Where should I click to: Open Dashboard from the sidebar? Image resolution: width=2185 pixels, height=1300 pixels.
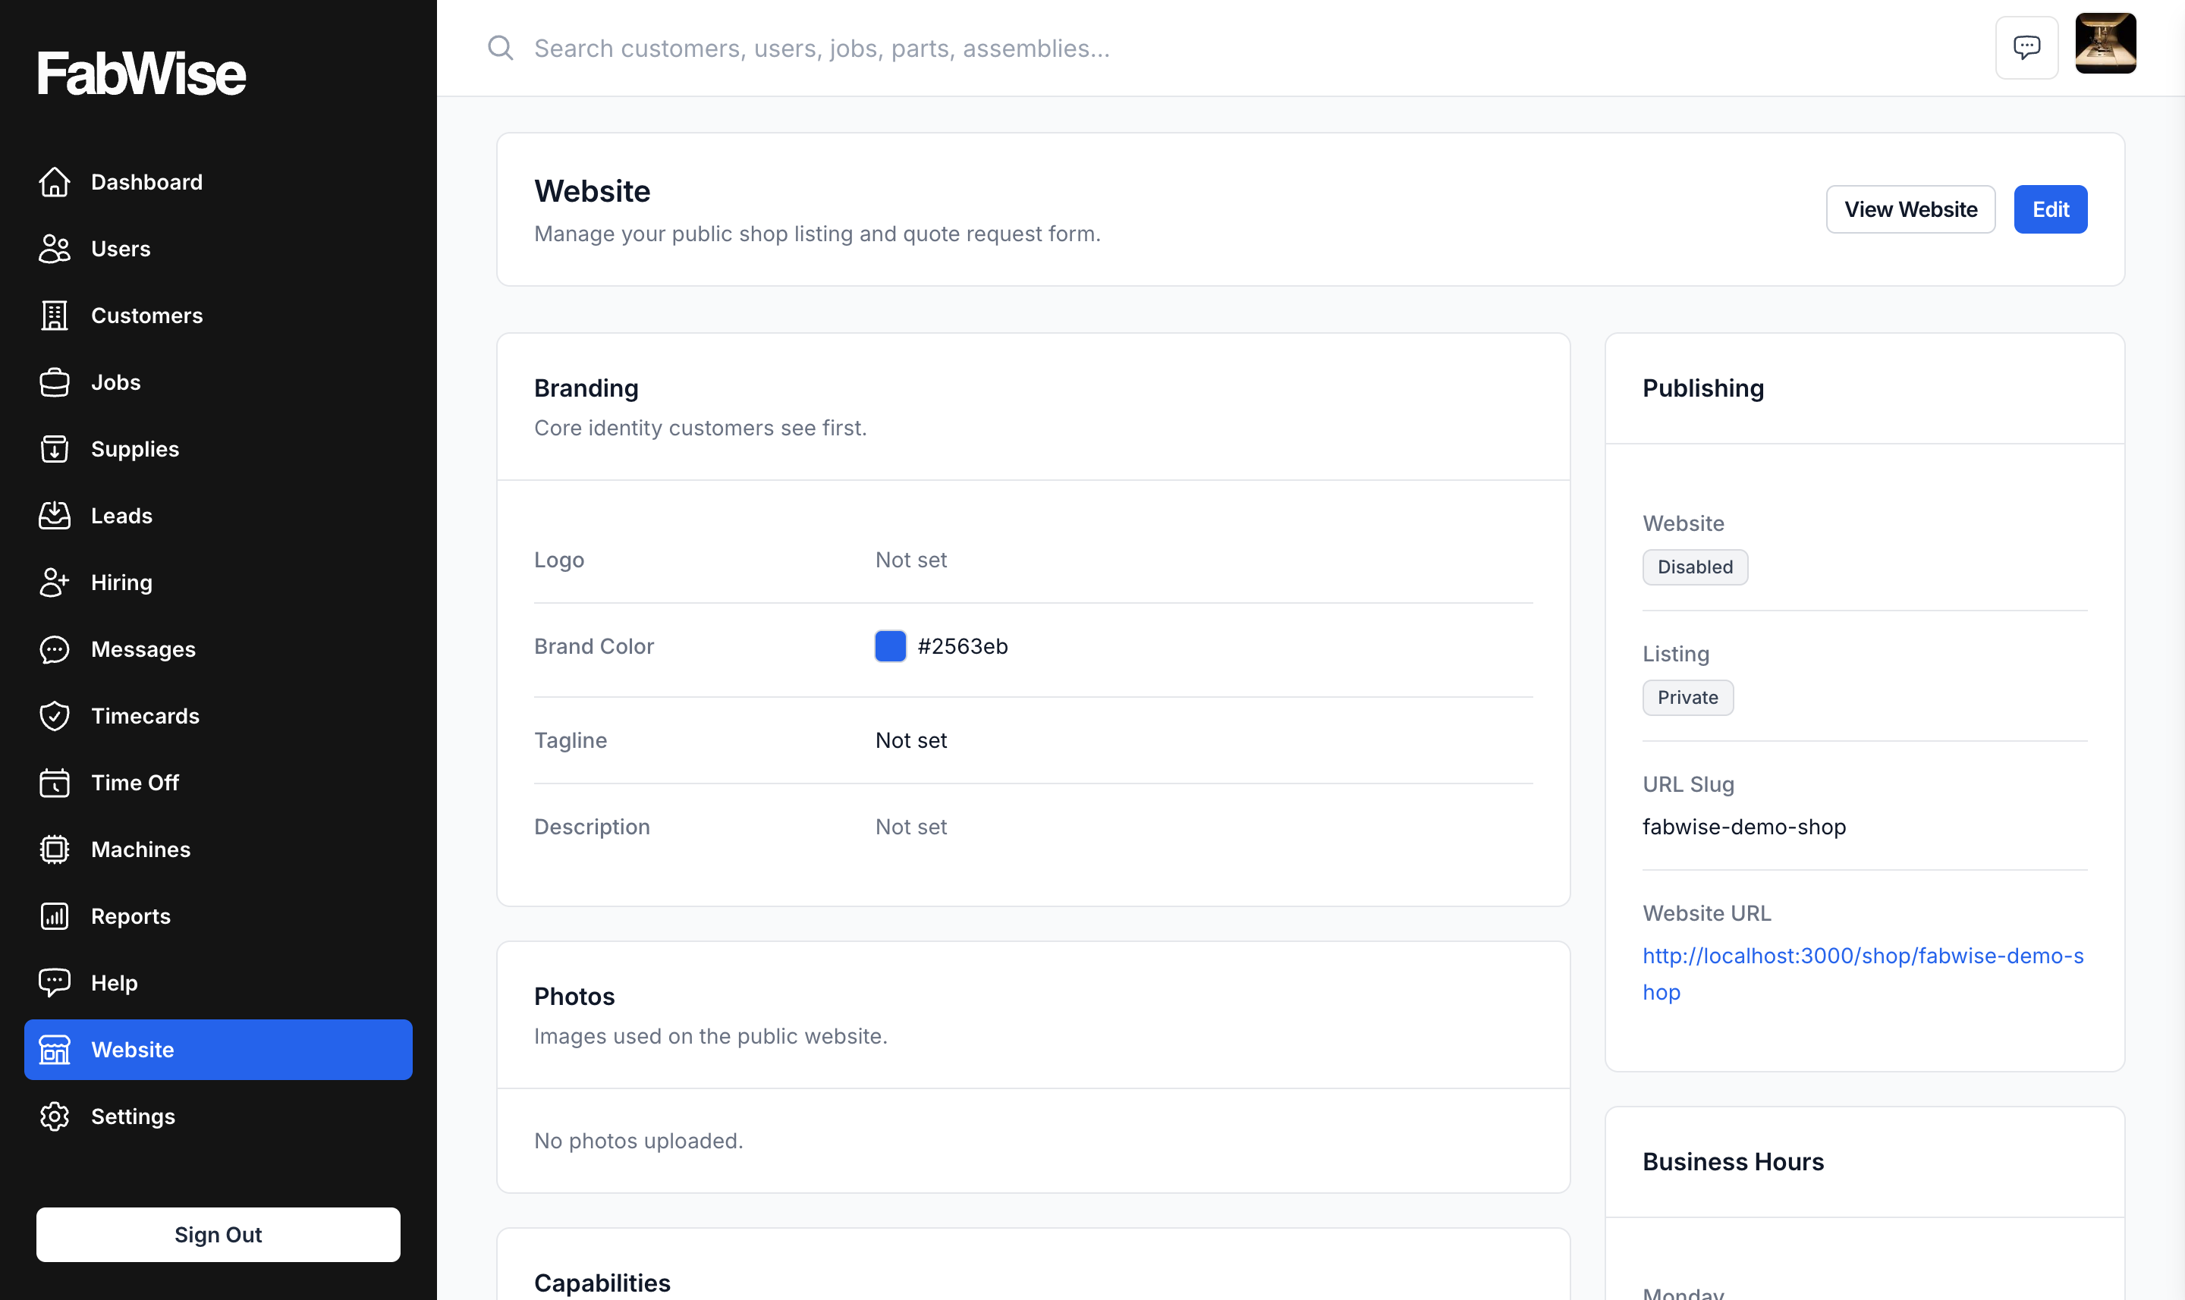click(218, 182)
